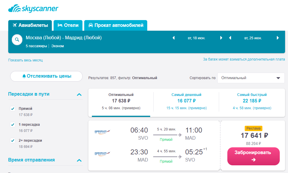
Task: Click the Отслеживать цены button
Action: pos(46,76)
